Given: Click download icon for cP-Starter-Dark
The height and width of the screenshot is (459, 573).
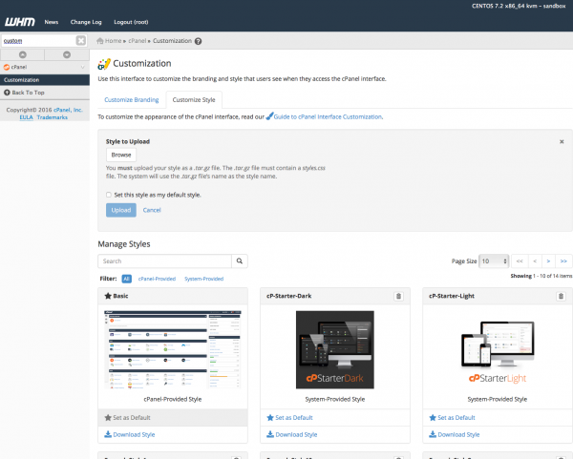Looking at the screenshot, I should point(270,434).
